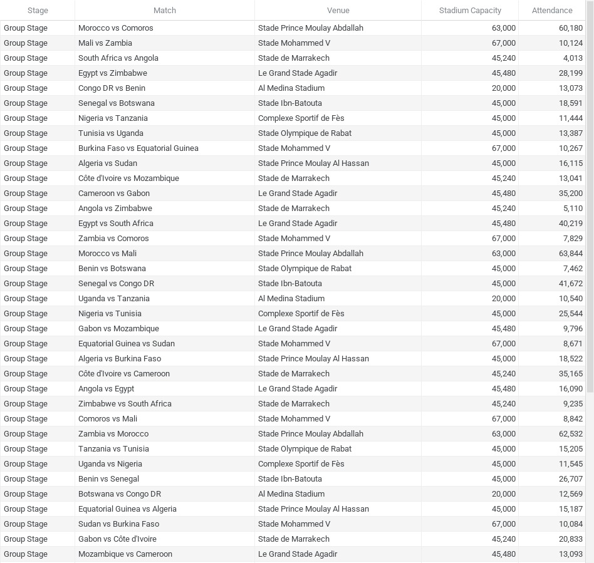Click the Match column header
The height and width of the screenshot is (563, 594).
(x=165, y=10)
